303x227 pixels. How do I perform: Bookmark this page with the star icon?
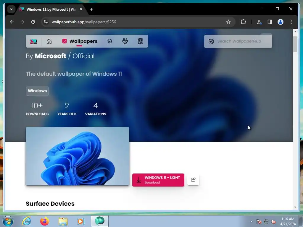tap(228, 22)
